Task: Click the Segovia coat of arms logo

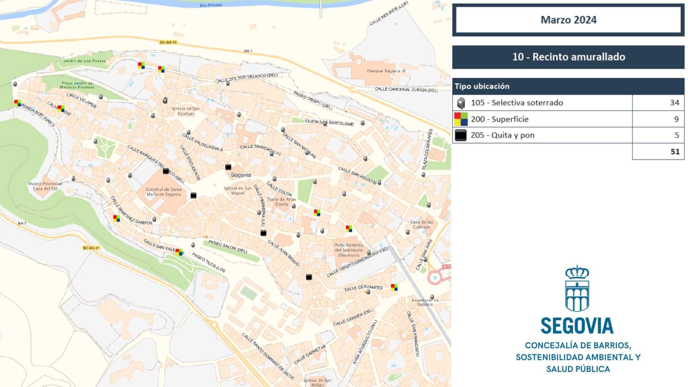Action: point(577,288)
